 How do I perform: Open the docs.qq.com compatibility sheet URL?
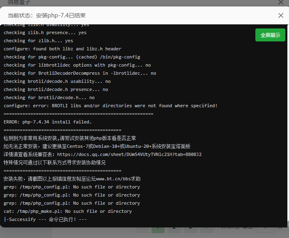129,154
